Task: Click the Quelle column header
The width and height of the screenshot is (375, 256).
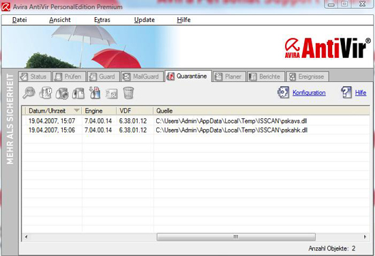Action: (x=261, y=111)
